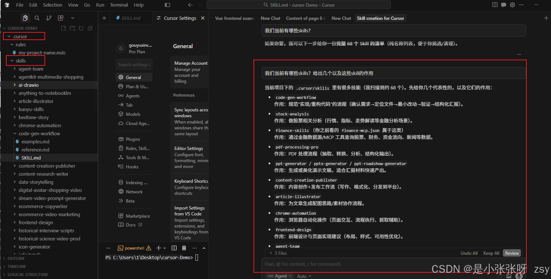Open the Skill creation for Cursor chat tab
The width and height of the screenshot is (551, 279).
pyautogui.click(x=380, y=18)
